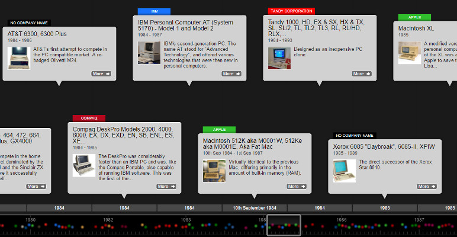
Task: Select the Apple tag above Macintosh 512K
Action: [220, 130]
